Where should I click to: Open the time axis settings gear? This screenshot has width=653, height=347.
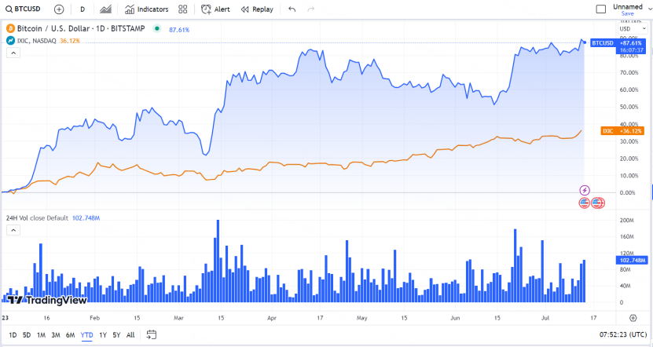point(633,318)
